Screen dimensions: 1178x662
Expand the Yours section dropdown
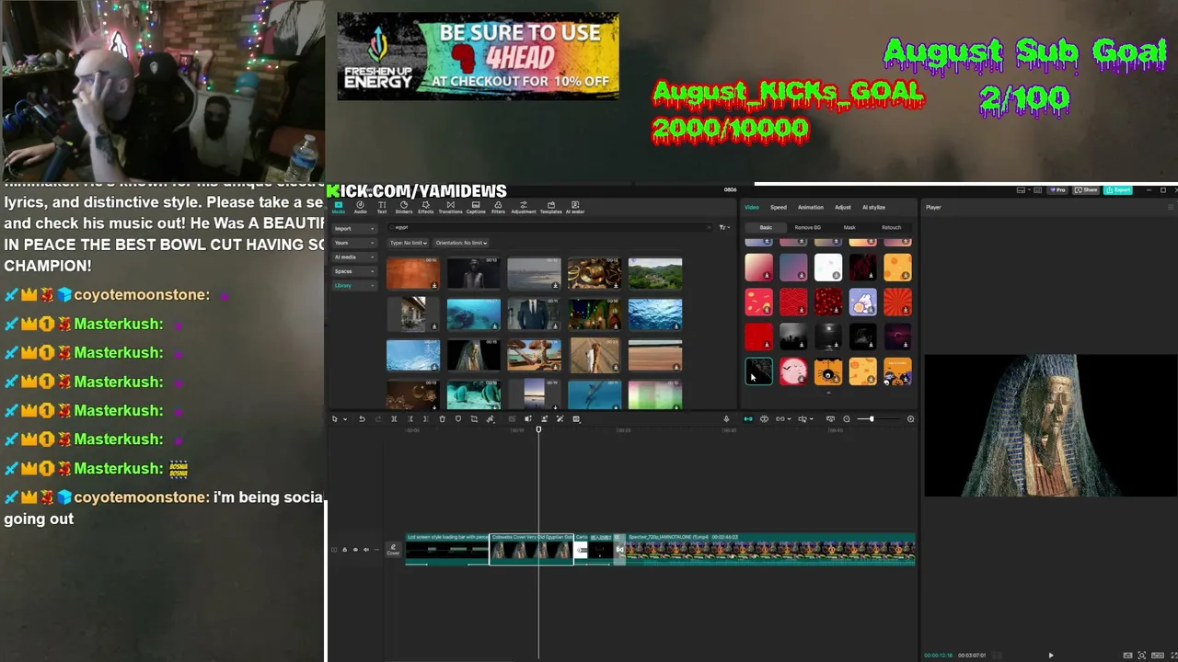(354, 243)
